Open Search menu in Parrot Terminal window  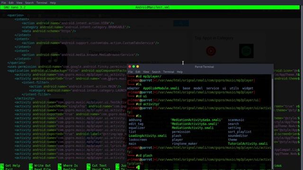pos(156,72)
